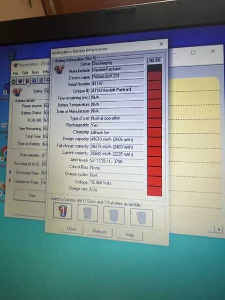Select the second greyed battery slot
This screenshot has width=225, height=300.
point(88,213)
